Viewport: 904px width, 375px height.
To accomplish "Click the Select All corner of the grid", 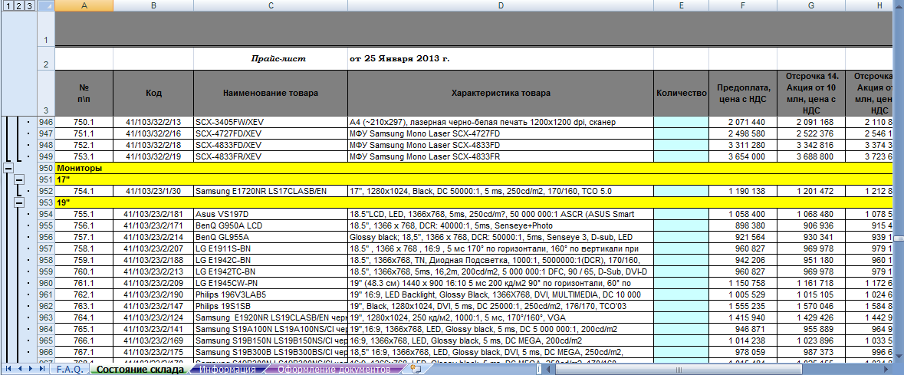I will tap(46, 5).
